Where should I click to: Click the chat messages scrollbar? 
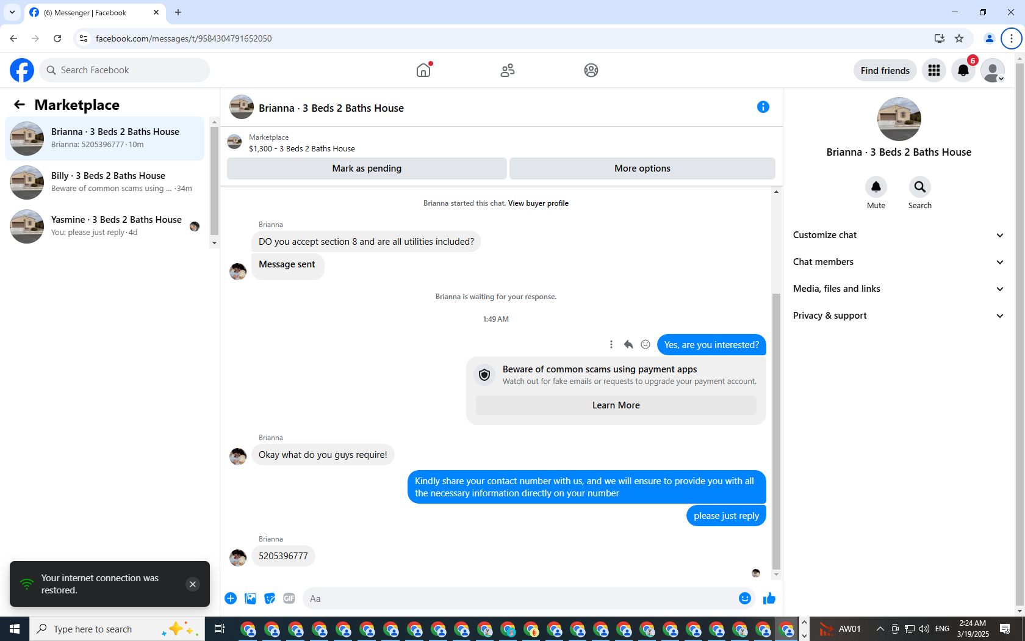point(776,430)
